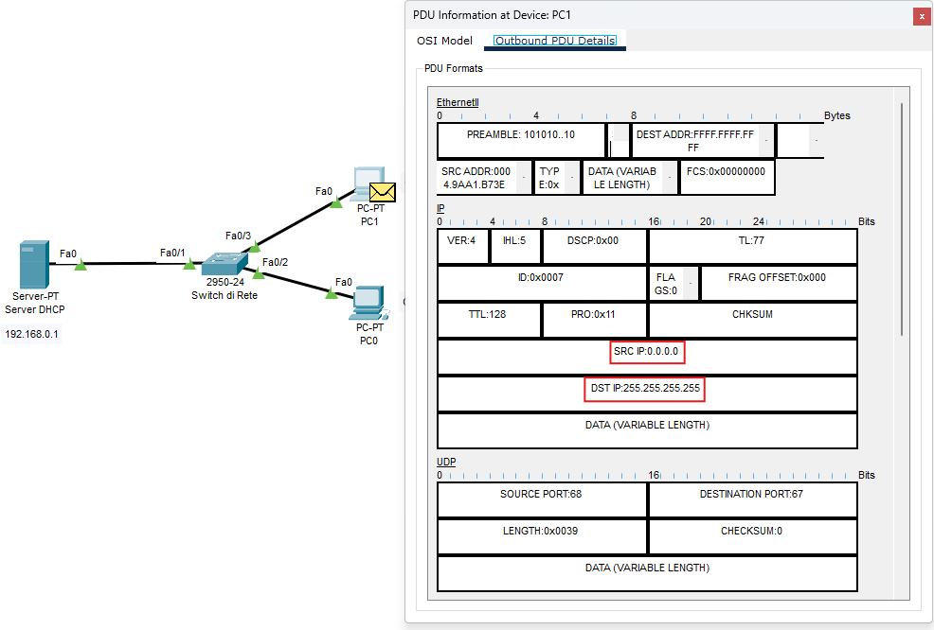Switch to the OSI Model tab

tap(444, 41)
